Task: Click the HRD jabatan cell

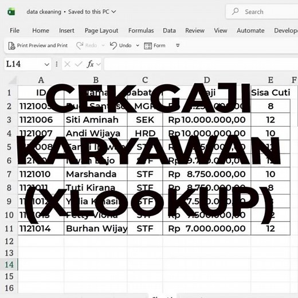Action: point(145,134)
